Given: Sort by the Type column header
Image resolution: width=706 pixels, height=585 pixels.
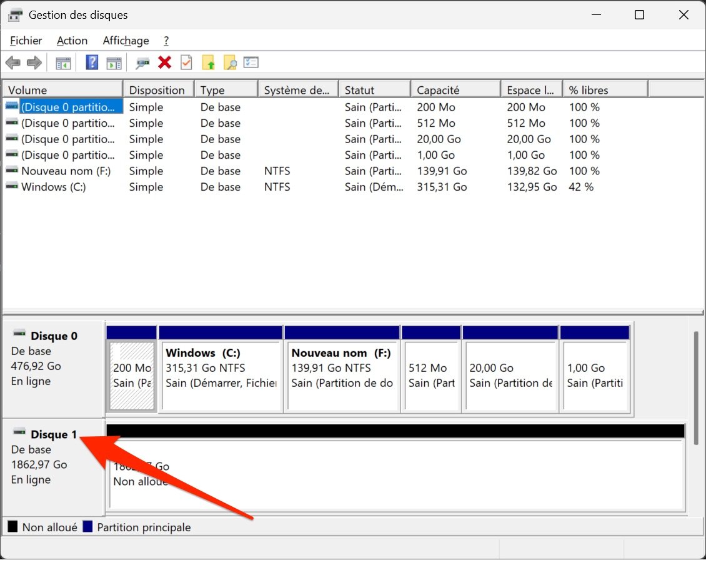Looking at the screenshot, I should (x=226, y=89).
